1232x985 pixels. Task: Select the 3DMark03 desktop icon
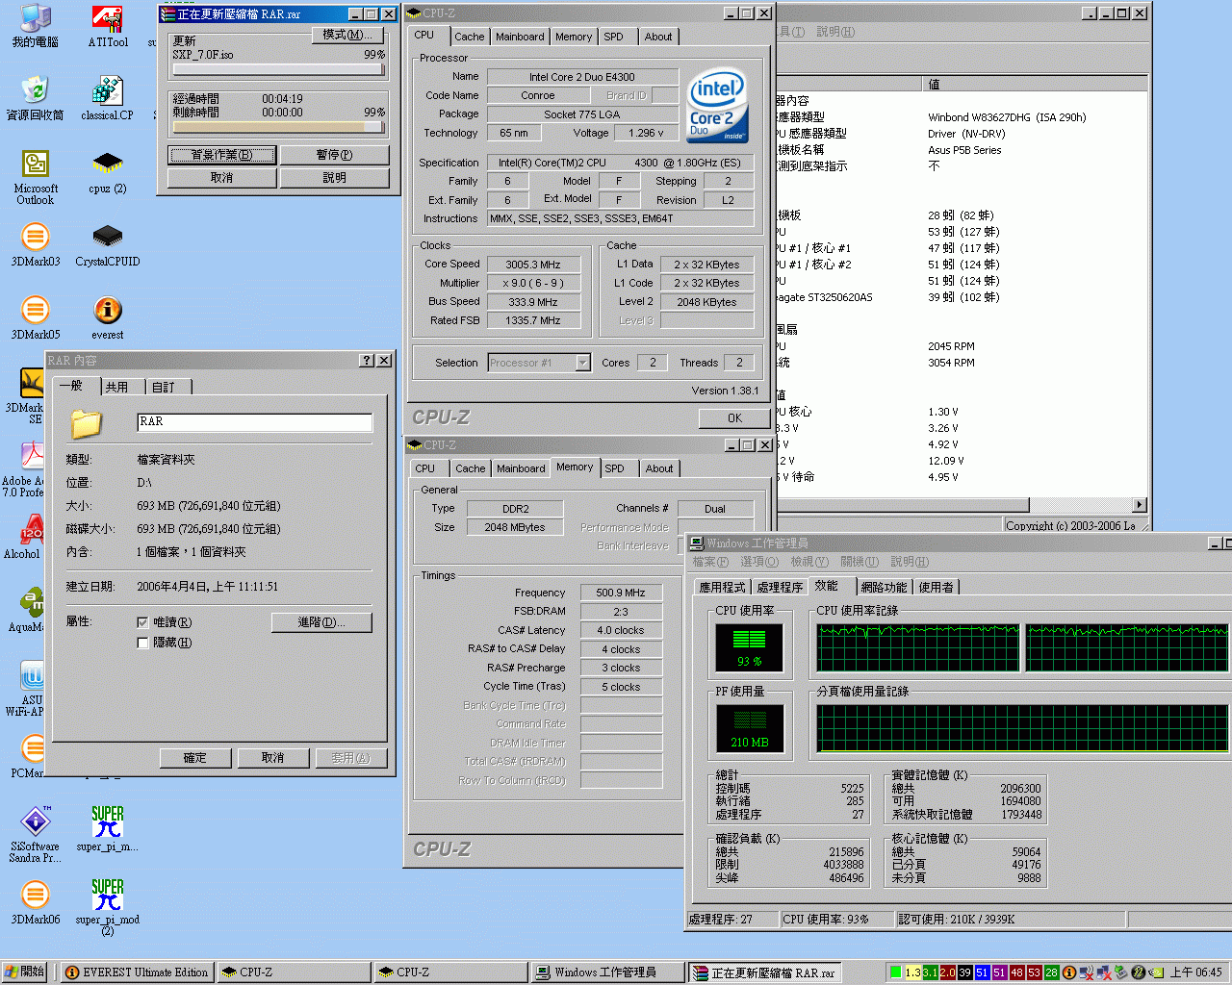click(x=35, y=244)
